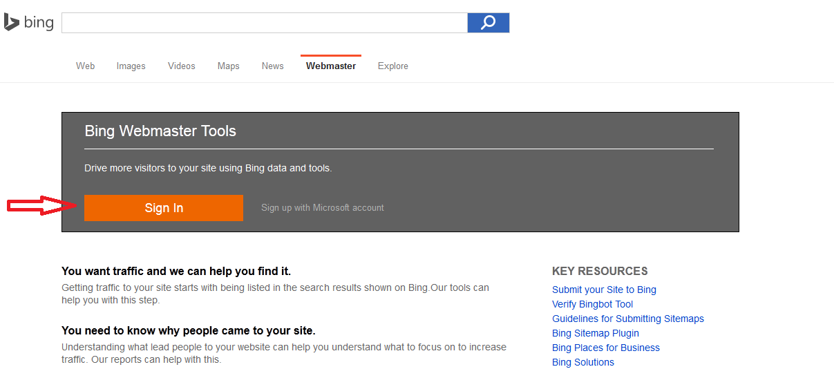The image size is (834, 378).
Task: Open the Bing Solutions link
Action: tap(583, 362)
